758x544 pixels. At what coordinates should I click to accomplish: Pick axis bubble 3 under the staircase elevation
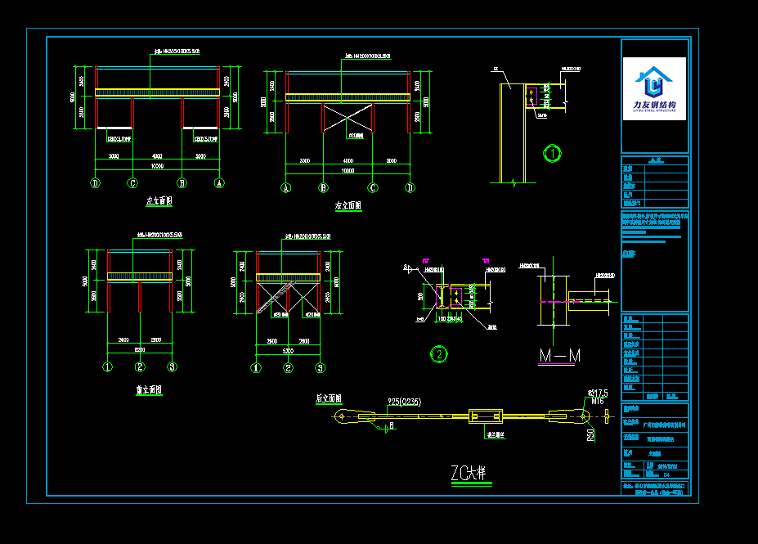(x=320, y=367)
